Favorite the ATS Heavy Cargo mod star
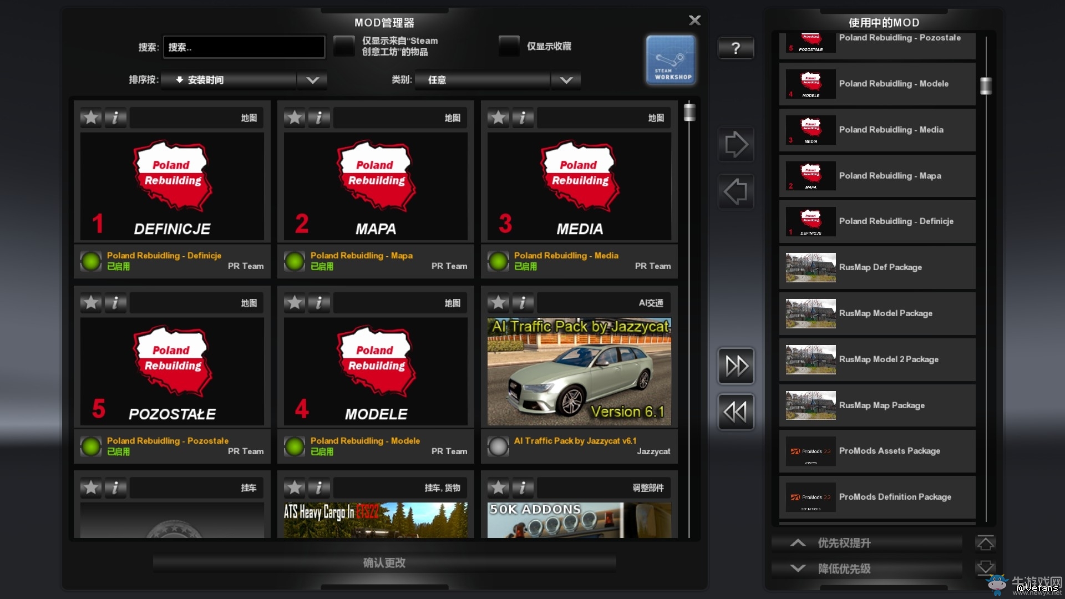1065x599 pixels. pos(295,488)
